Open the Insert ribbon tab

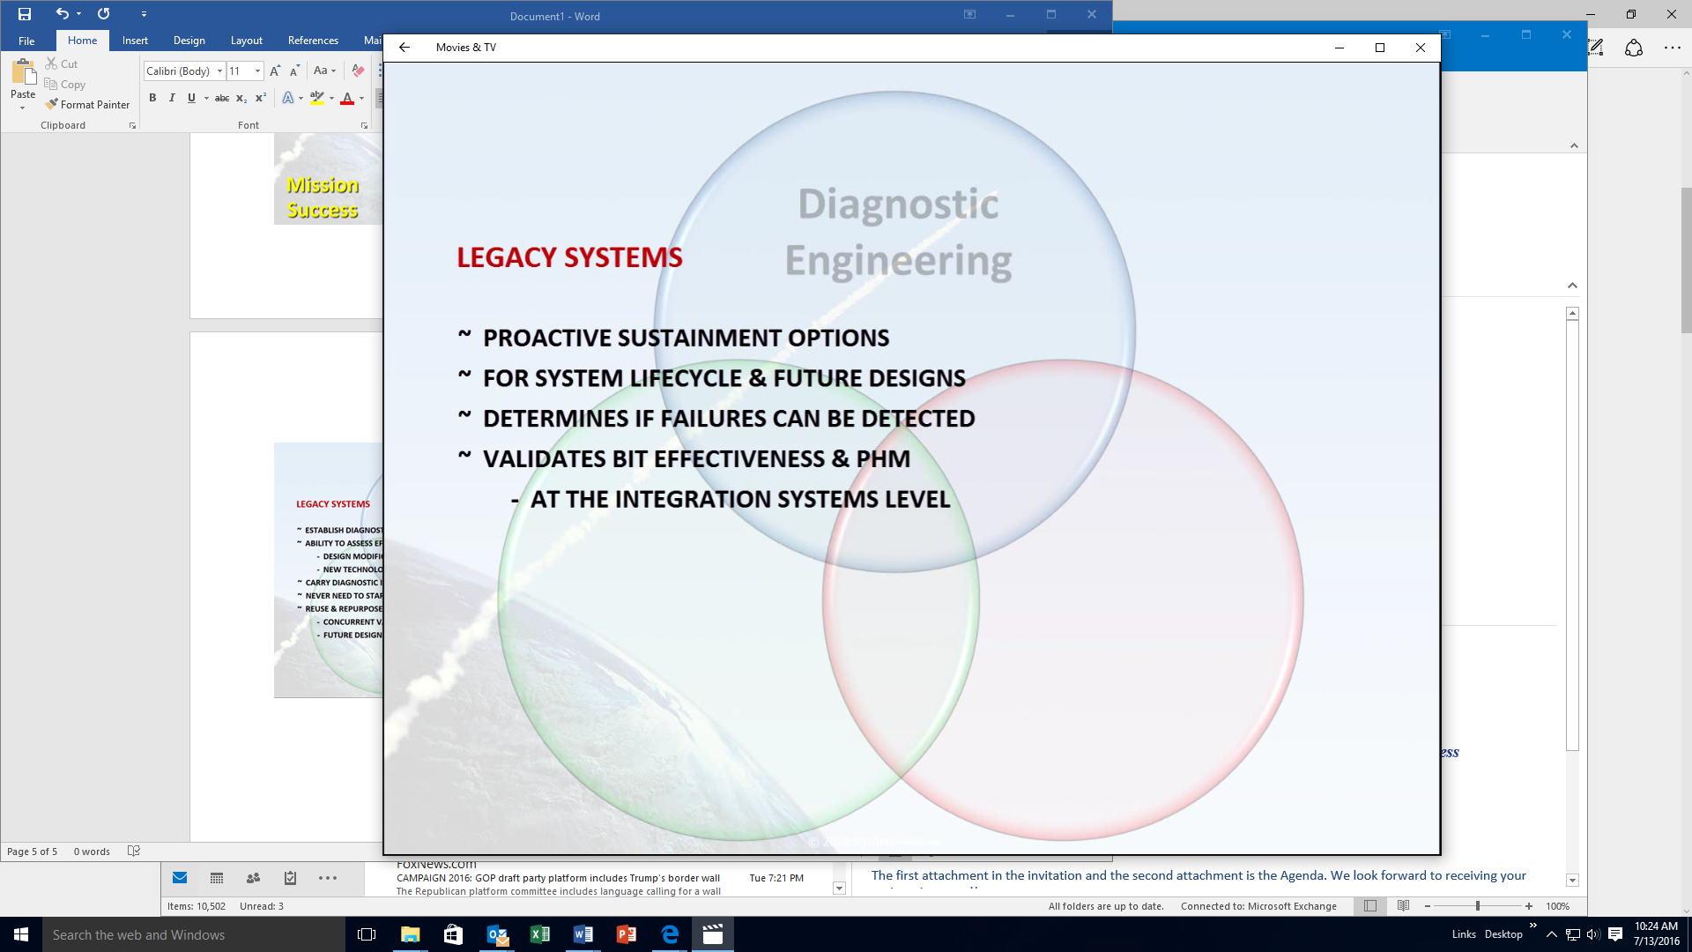(135, 41)
